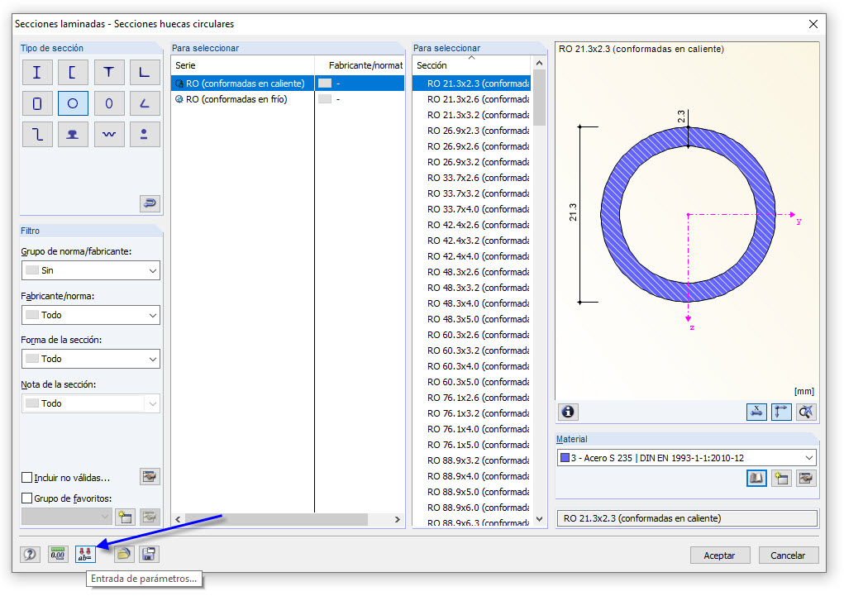Enable Incluir no válidas checkbox
Viewport: 844px width, 596px height.
click(26, 478)
